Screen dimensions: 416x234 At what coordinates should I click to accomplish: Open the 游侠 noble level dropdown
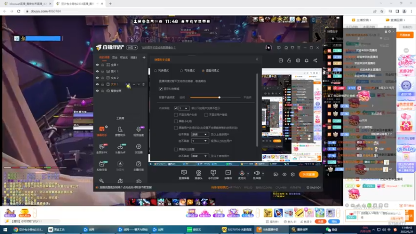tap(200, 135)
